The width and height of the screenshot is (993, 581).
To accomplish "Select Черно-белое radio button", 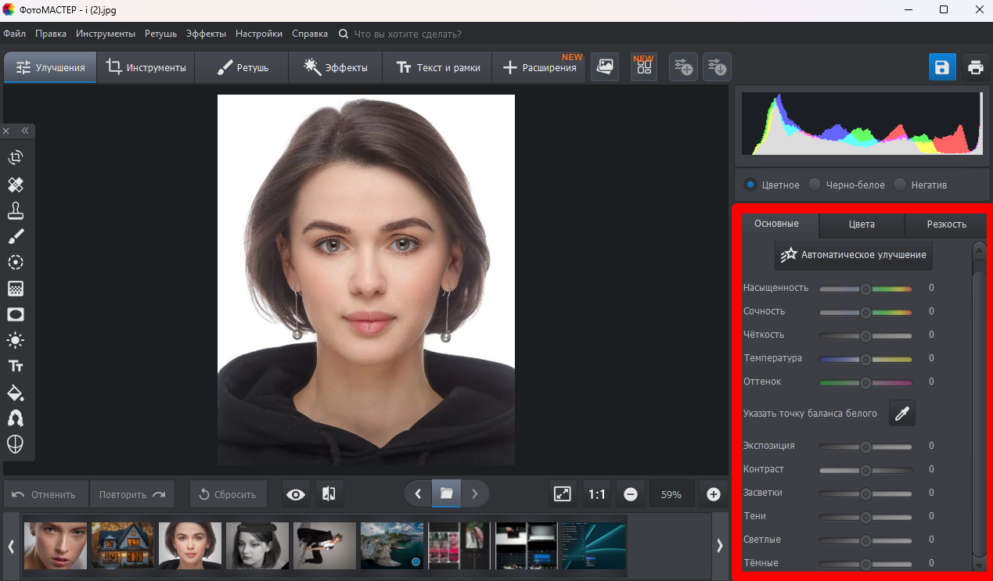I will pyautogui.click(x=815, y=185).
